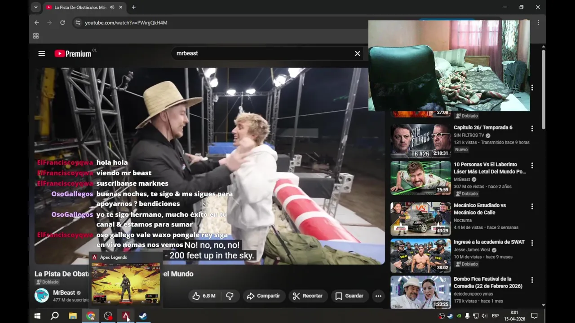
Task: Open options for Laberinto Láser video
Action: tap(532, 166)
